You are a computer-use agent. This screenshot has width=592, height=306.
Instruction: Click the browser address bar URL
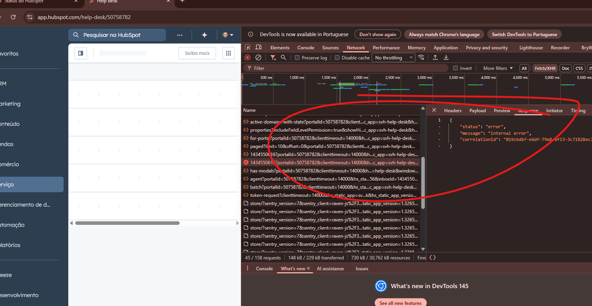[x=84, y=17]
